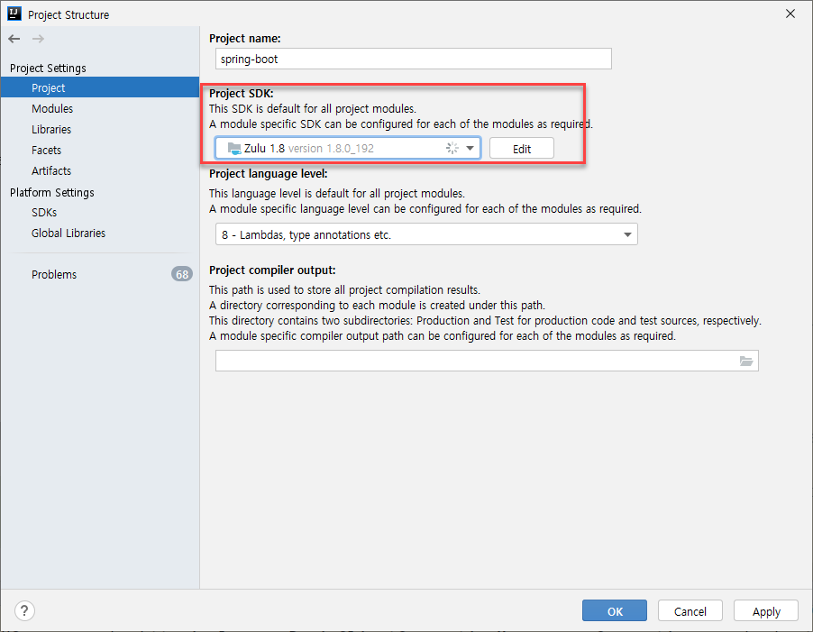This screenshot has width=813, height=632.
Task: Open the Artifacts settings section
Action: 51,170
